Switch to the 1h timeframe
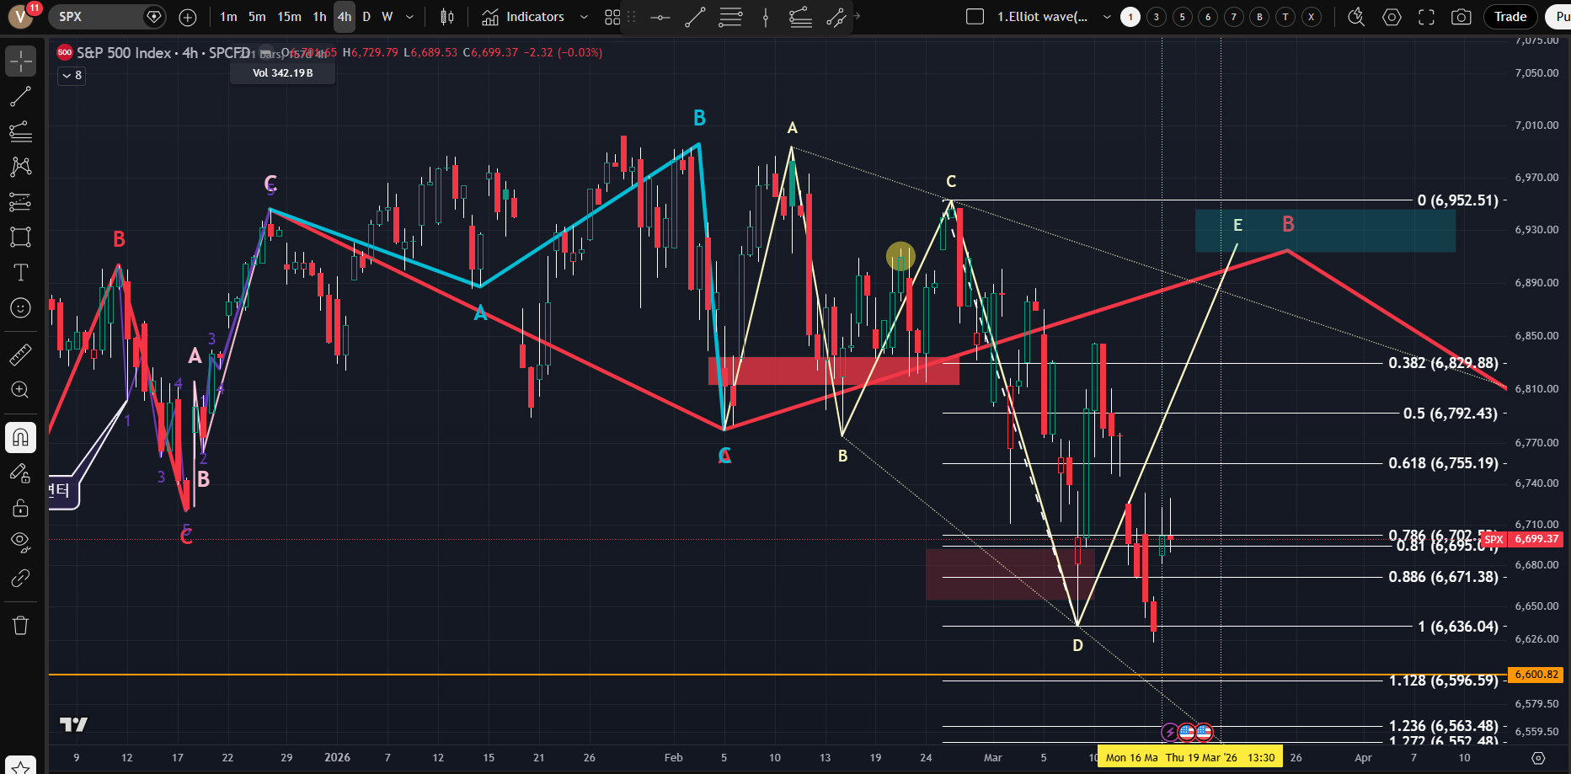Image resolution: width=1571 pixels, height=774 pixels. coord(319,17)
